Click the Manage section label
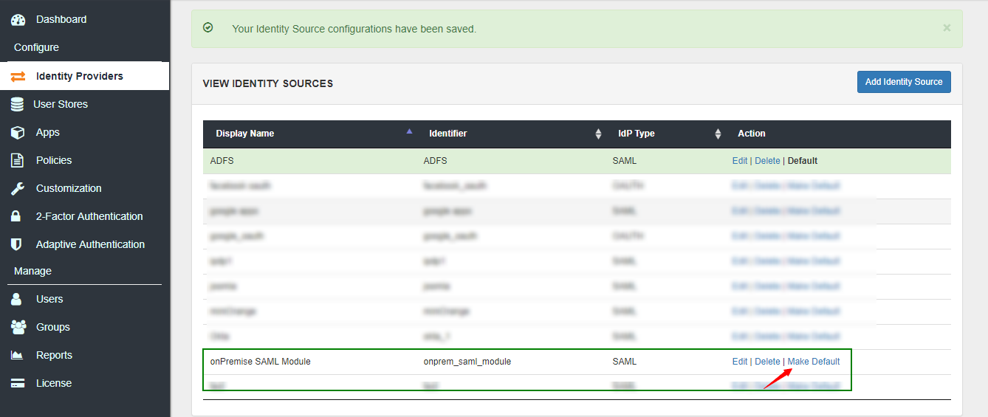Viewport: 988px width, 417px height. (32, 271)
